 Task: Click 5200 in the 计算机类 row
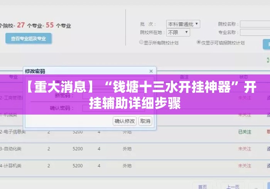click(78, 166)
